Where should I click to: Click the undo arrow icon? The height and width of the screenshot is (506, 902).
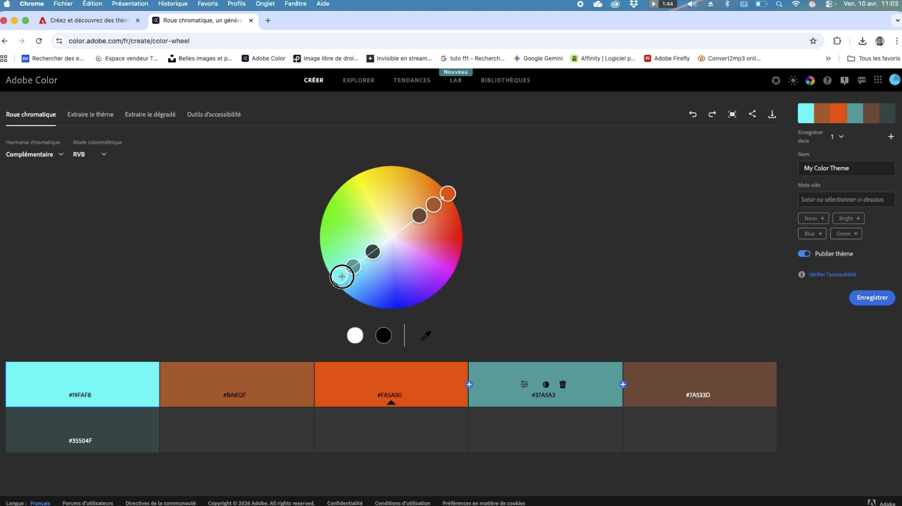[x=693, y=114]
